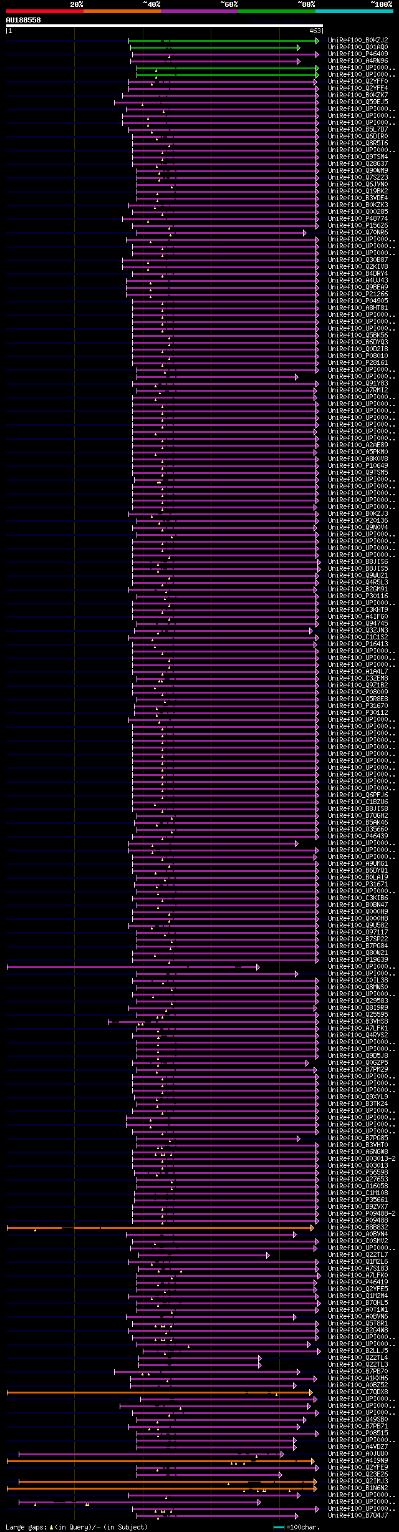Click the orange alignment bar of UniRef100_C7QDX8
The height and width of the screenshot is (1532, 399).
click(x=160, y=1392)
